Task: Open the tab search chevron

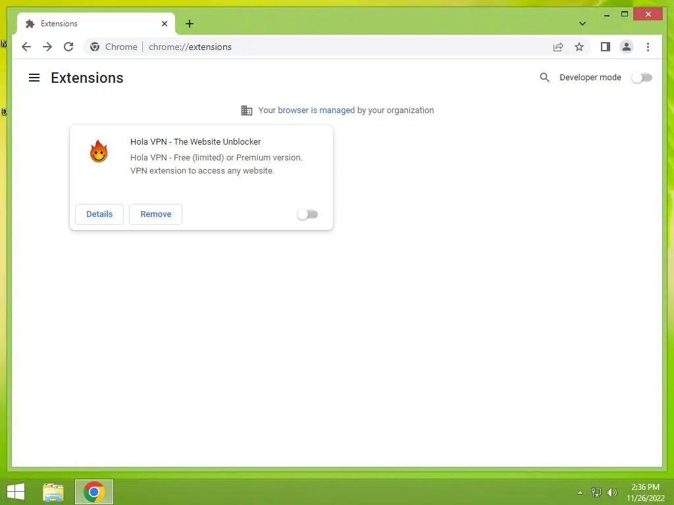Action: pos(582,24)
